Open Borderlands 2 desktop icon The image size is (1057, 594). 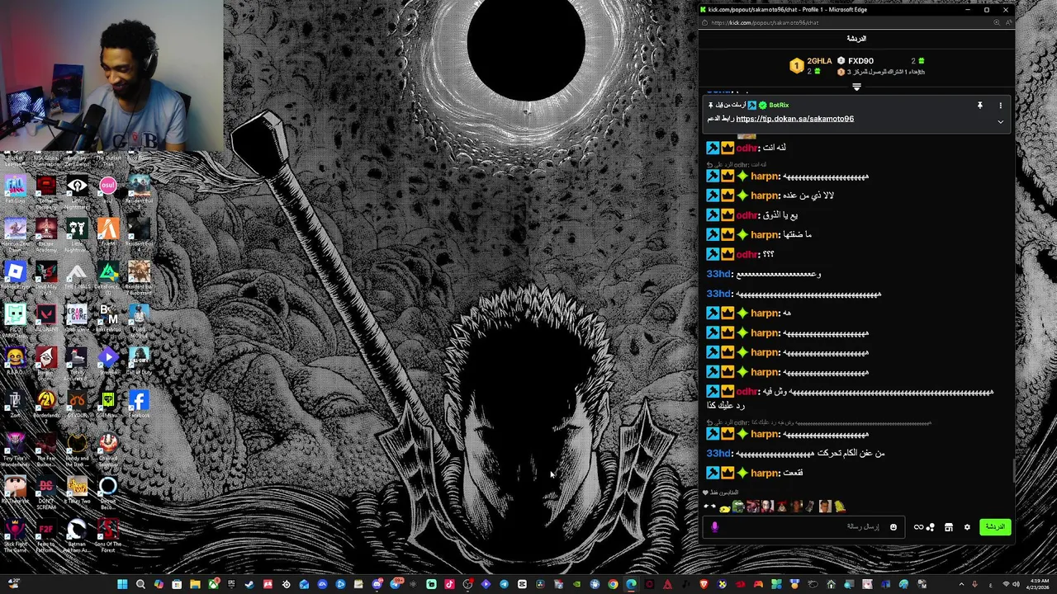[46, 403]
